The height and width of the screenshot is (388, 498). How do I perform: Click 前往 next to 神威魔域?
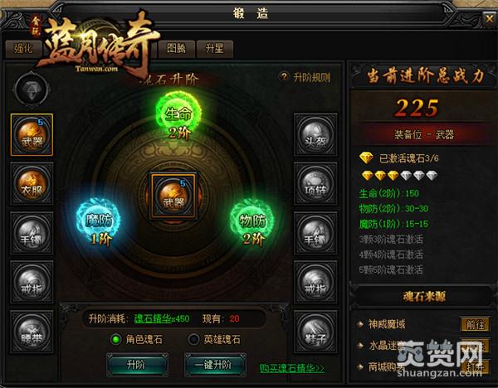pos(475,324)
